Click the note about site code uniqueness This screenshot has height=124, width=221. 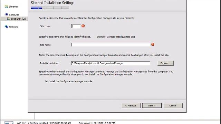coord(104,55)
